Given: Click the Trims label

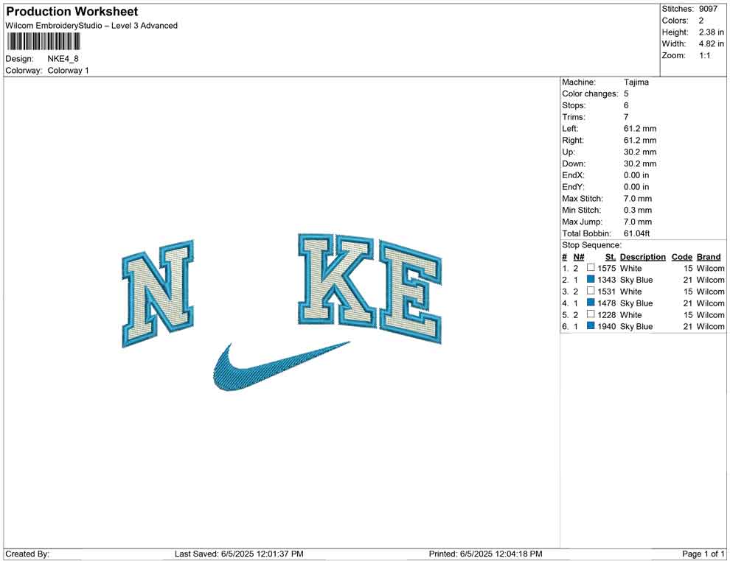Looking at the screenshot, I should (574, 116).
